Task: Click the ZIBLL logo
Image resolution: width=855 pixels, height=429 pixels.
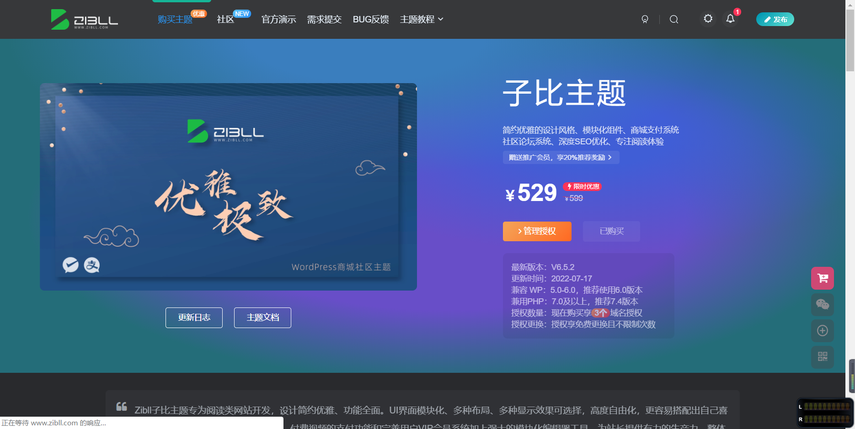Action: pyautogui.click(x=84, y=19)
